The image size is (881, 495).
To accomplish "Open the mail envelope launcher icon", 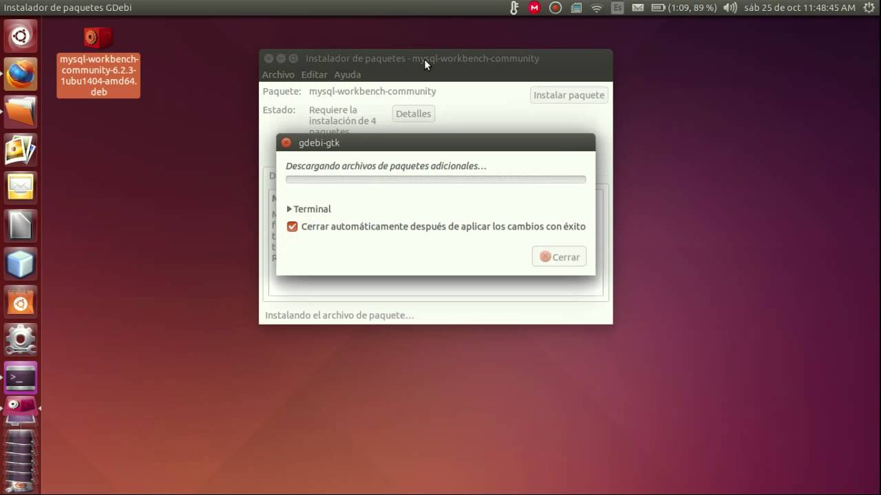I will (x=20, y=187).
